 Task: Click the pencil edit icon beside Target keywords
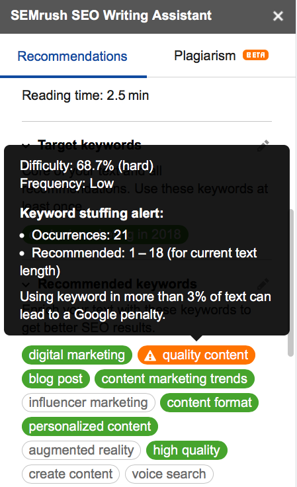tap(263, 145)
